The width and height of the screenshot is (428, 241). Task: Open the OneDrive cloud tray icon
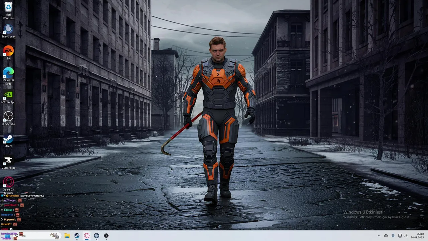[386, 236]
